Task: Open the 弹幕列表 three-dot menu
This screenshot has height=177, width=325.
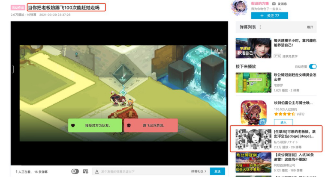Action: pos(260,27)
